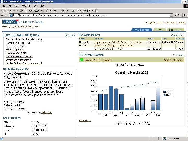Open the Help menu
Image resolution: width=188 pixels, height=141 pixels.
point(42,6)
